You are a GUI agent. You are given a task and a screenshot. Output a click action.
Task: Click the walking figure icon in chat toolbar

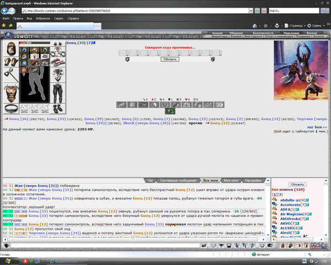click(237, 245)
